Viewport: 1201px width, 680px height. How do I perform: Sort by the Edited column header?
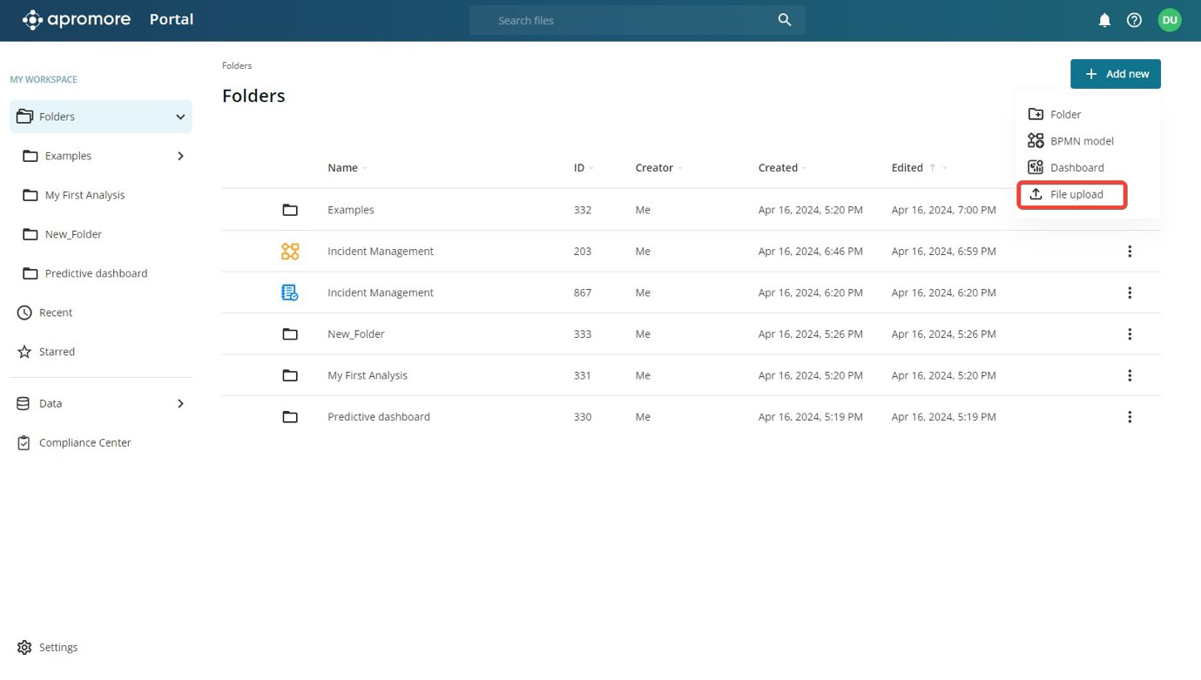point(907,168)
